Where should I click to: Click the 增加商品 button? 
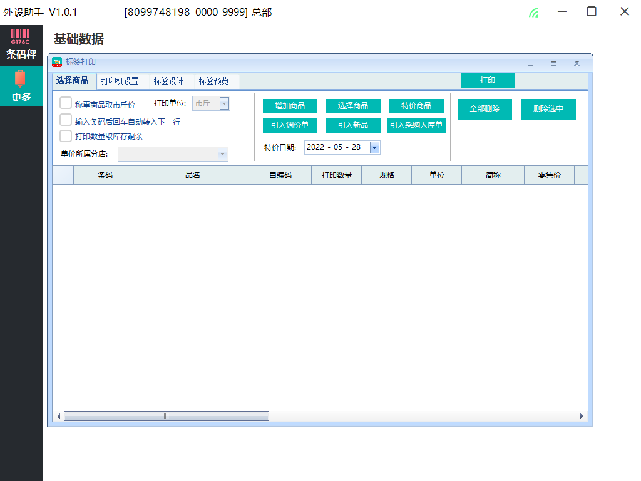pyautogui.click(x=290, y=106)
